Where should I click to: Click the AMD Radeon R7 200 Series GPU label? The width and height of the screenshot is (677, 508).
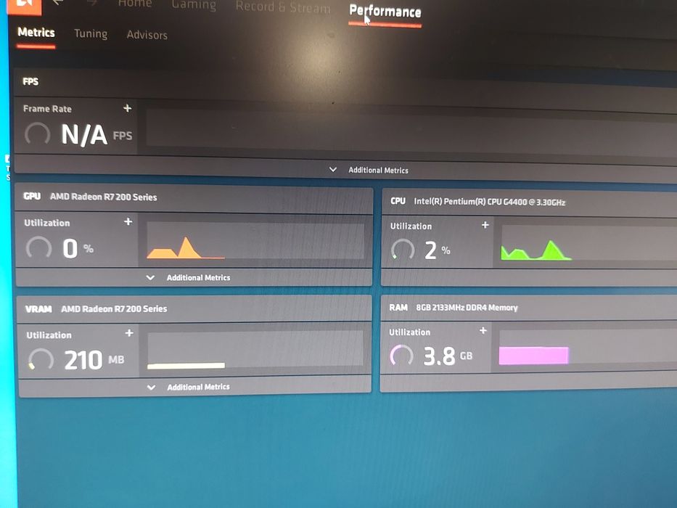pyautogui.click(x=103, y=197)
